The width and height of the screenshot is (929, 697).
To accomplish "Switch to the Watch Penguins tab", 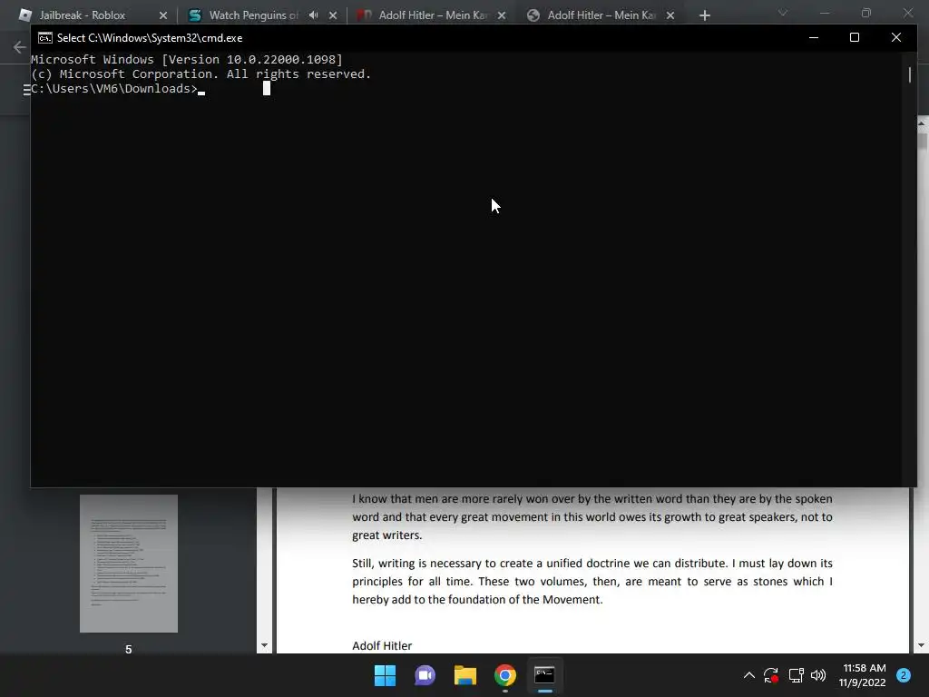I will (x=254, y=15).
